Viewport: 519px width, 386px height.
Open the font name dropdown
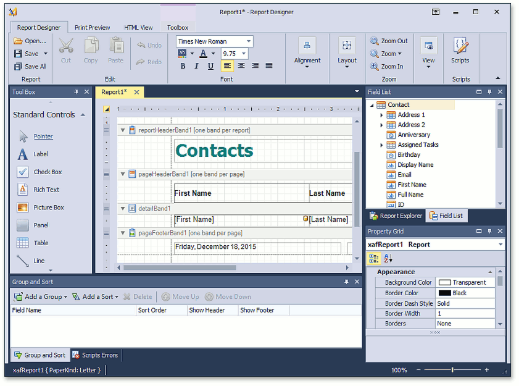click(249, 41)
